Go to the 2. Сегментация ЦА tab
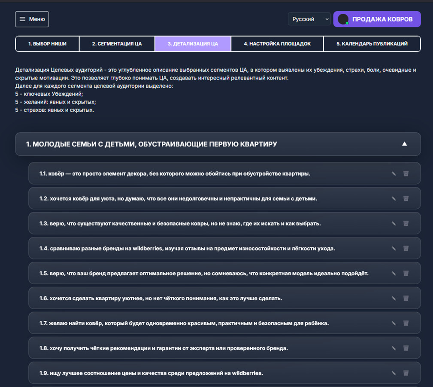Image resolution: width=433 pixels, height=387 pixels. pyautogui.click(x=117, y=44)
